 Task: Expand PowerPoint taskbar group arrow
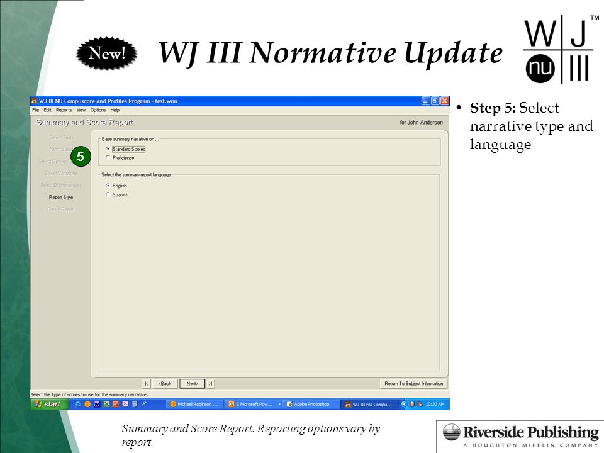[279, 404]
